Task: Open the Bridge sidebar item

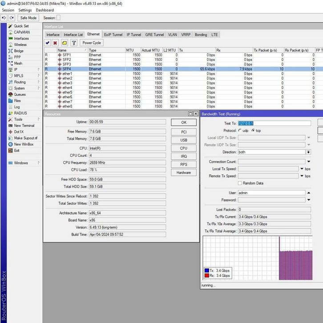Action: (19, 51)
